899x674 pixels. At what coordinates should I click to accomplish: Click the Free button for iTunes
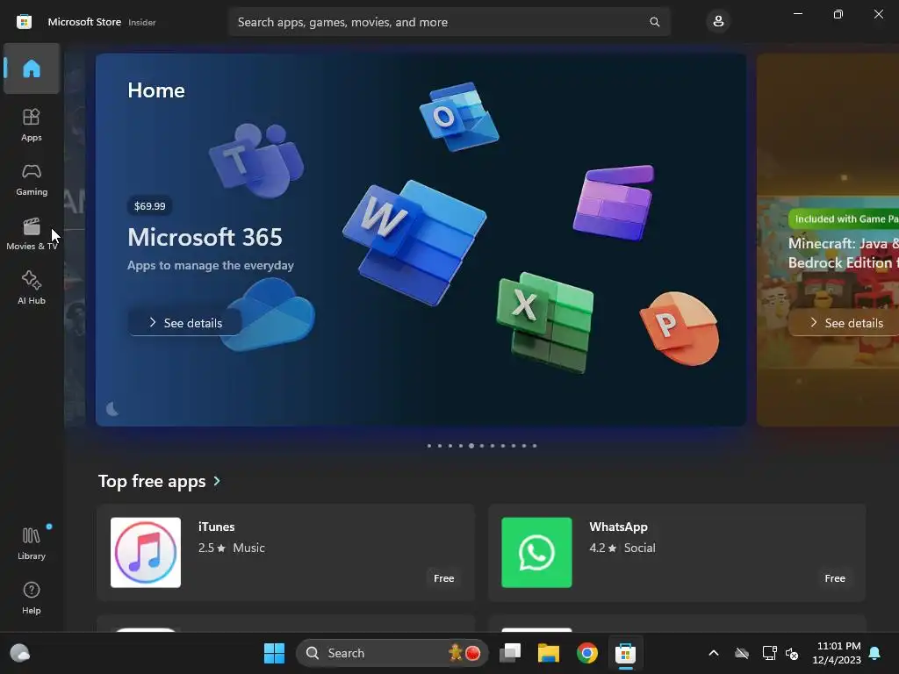443,578
